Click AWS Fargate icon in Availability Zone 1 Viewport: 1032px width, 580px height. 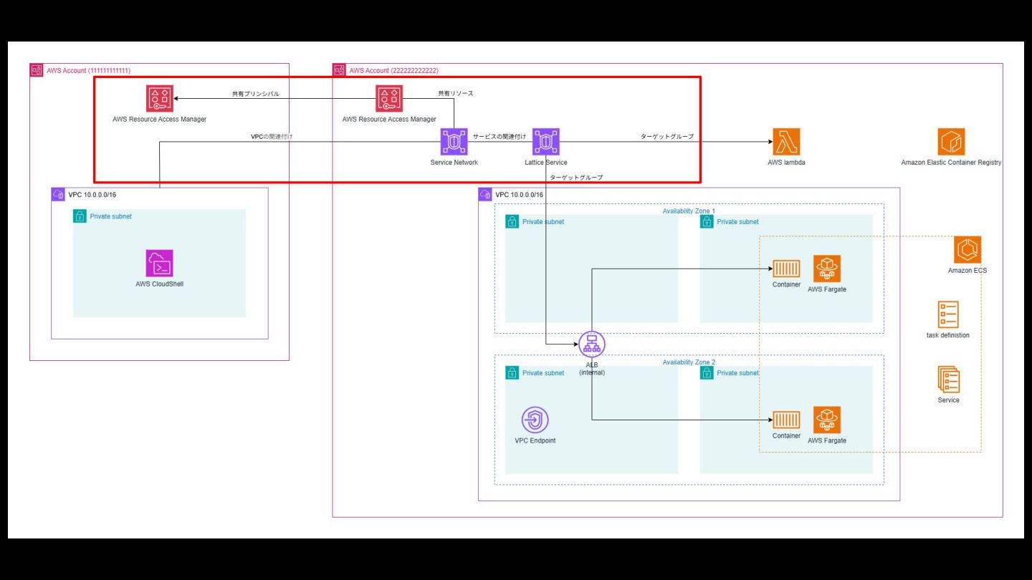point(827,269)
